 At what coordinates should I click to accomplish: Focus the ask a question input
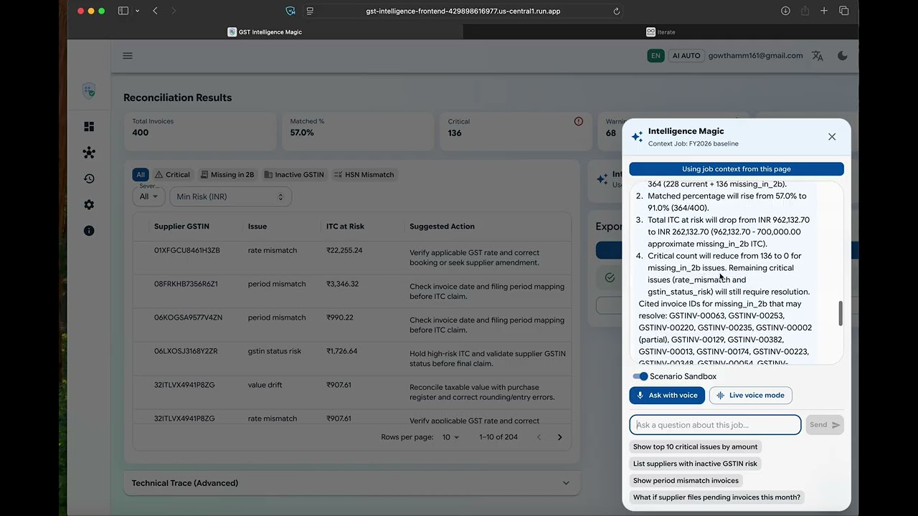715,425
